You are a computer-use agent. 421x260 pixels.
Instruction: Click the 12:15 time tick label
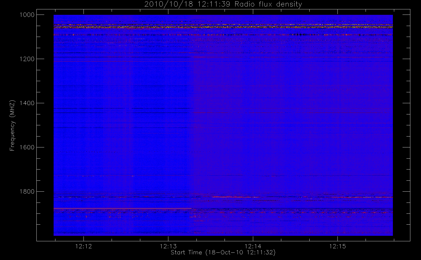[337, 246]
